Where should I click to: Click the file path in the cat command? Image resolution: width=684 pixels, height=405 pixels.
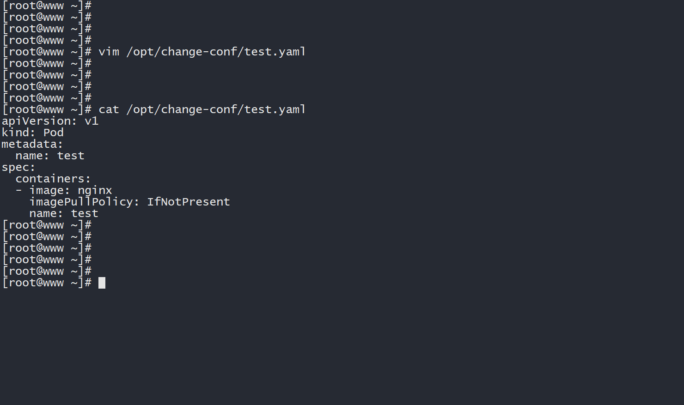tap(216, 109)
